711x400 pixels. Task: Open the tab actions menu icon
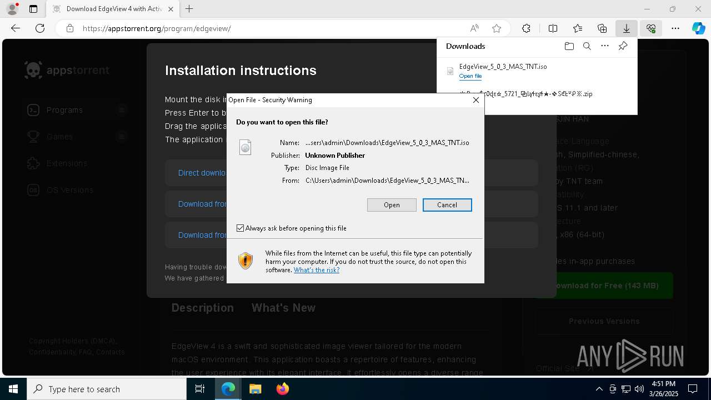(33, 9)
